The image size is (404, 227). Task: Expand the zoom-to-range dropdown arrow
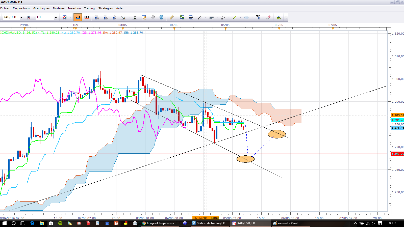click(129, 17)
